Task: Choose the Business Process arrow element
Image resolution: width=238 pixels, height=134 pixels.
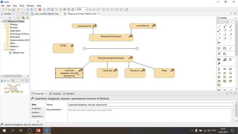Action: (225, 73)
